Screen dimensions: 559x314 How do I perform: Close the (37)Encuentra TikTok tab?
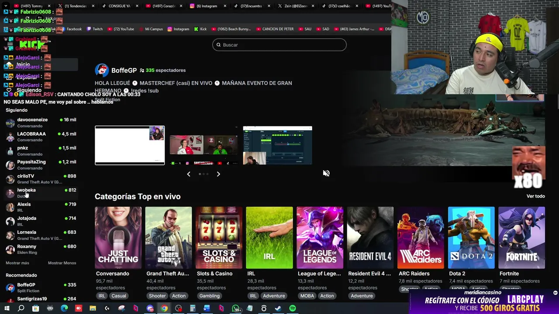(x=269, y=6)
